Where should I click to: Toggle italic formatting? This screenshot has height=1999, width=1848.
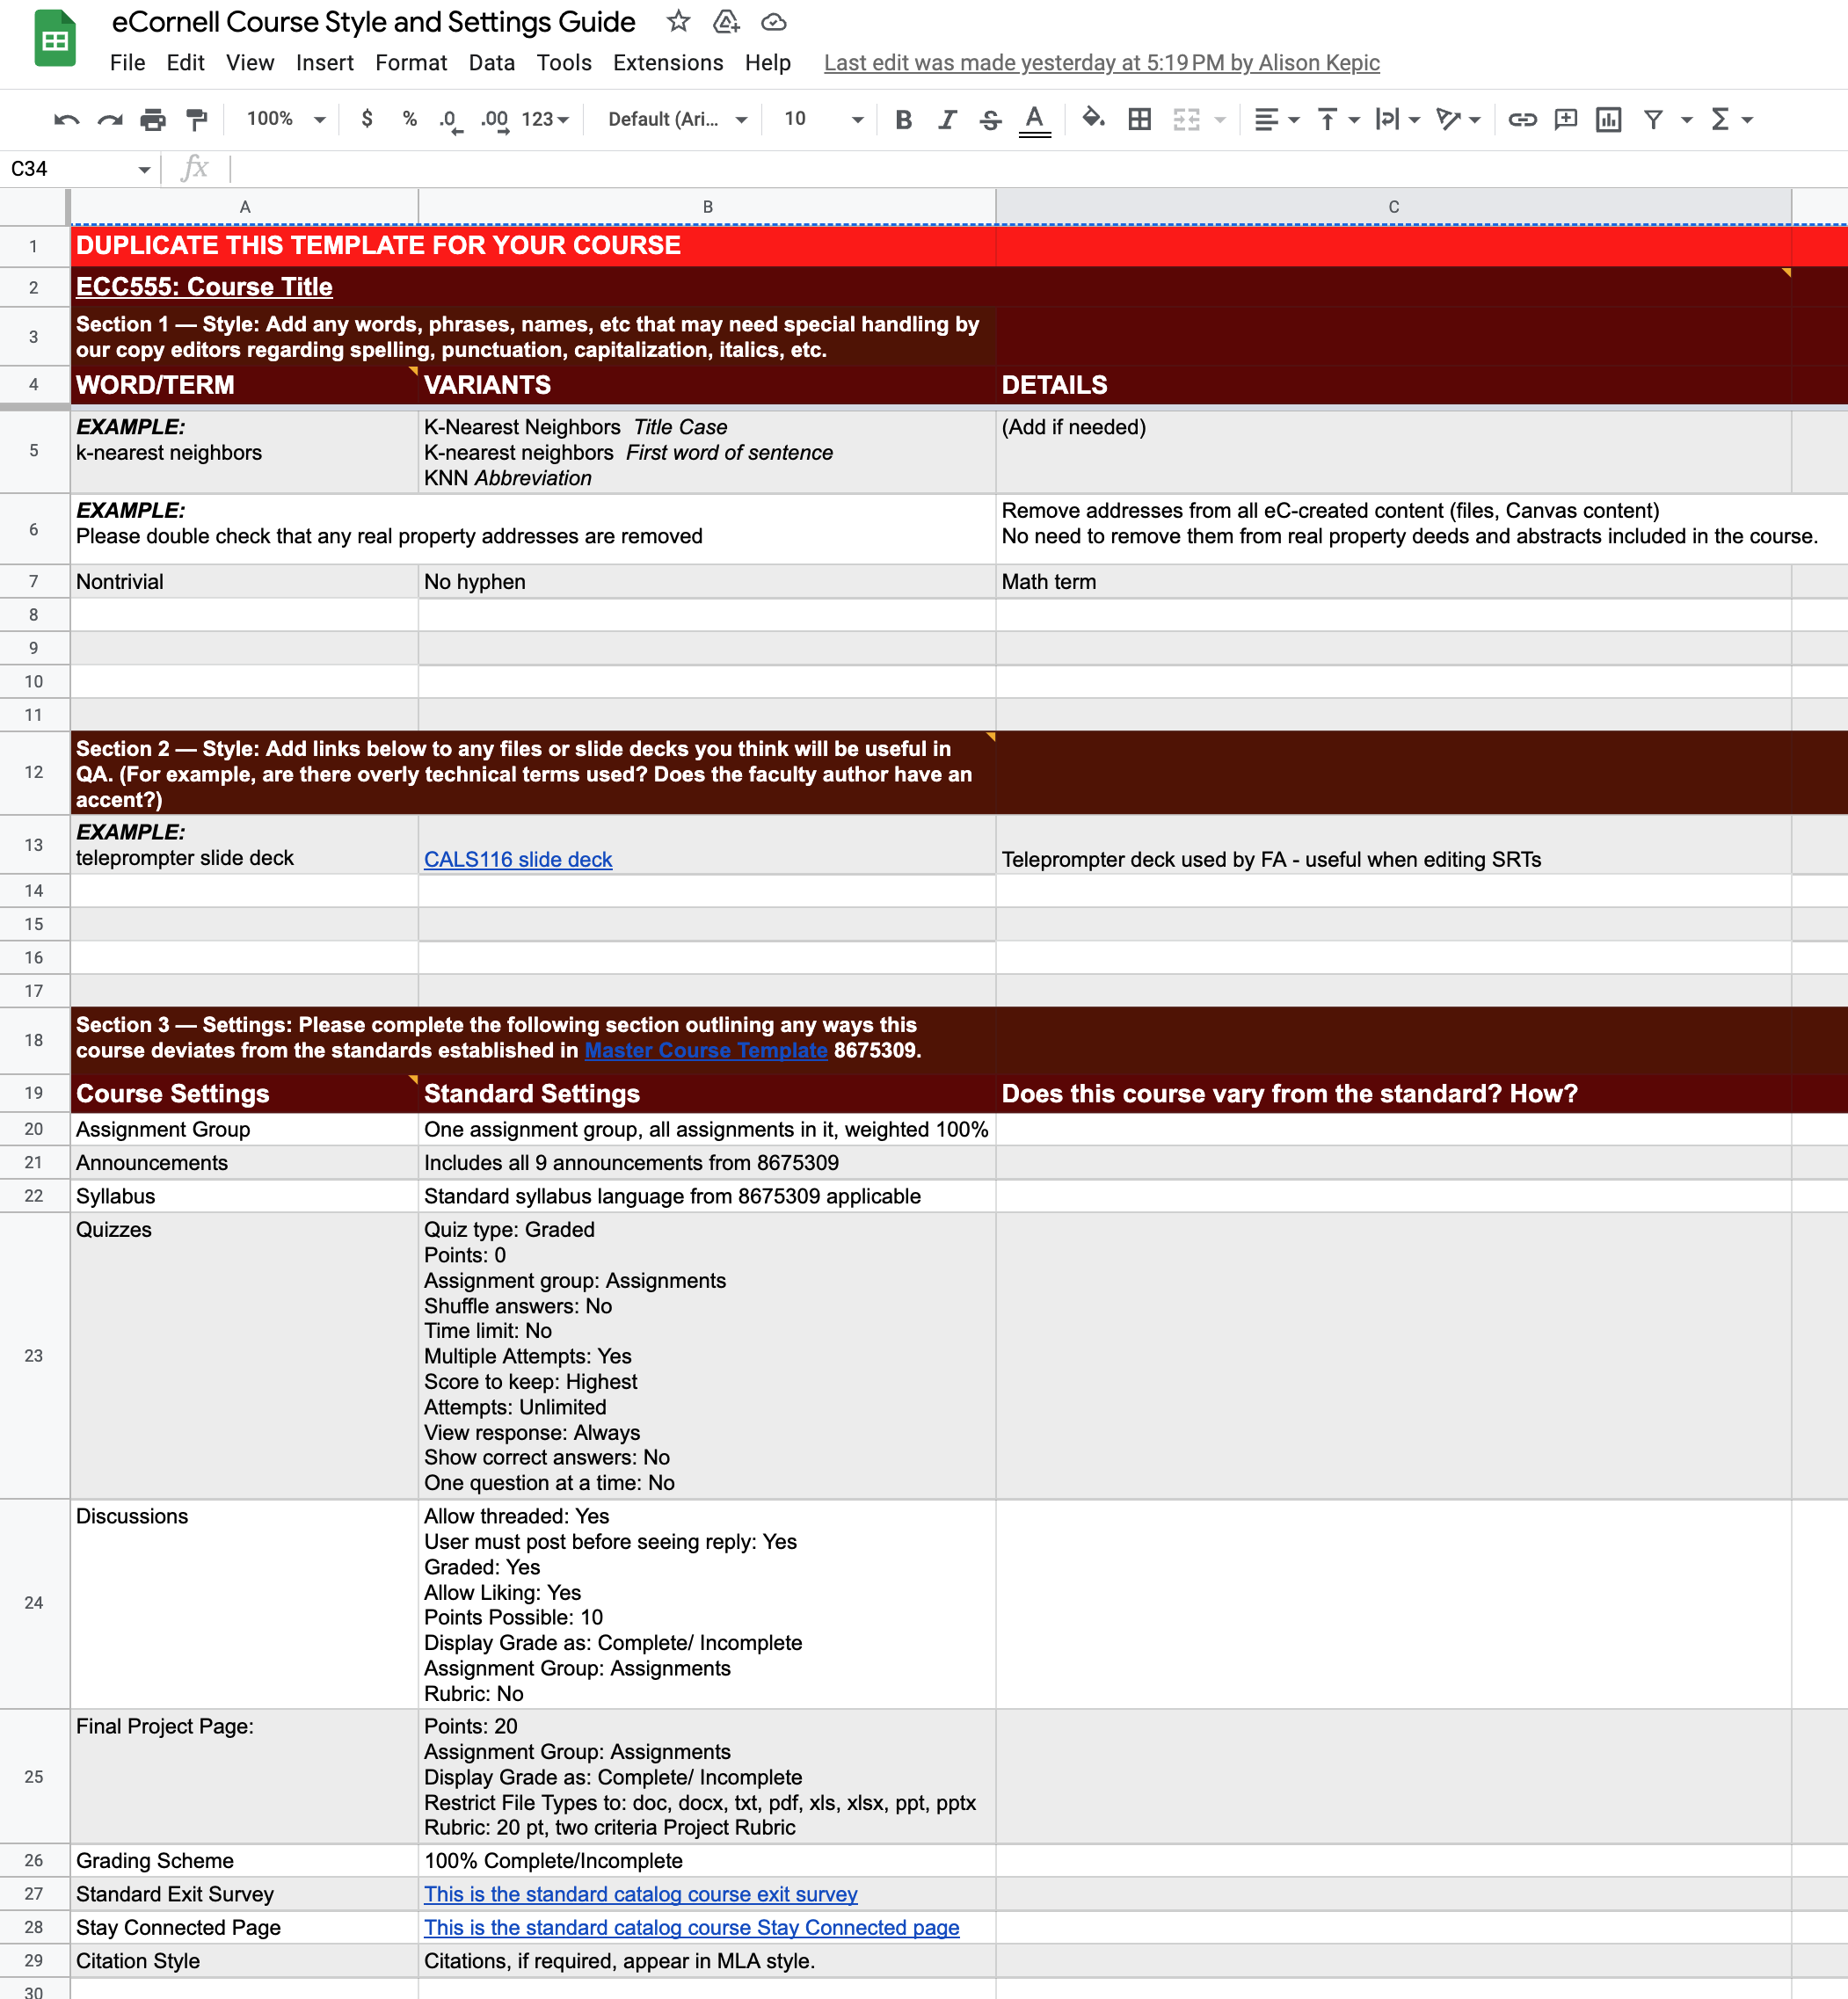point(946,120)
